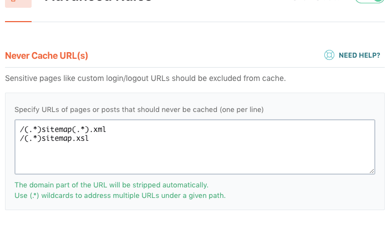392x229 pixels.
Task: Select the Never Cache URL(s) heading
Action: point(47,55)
